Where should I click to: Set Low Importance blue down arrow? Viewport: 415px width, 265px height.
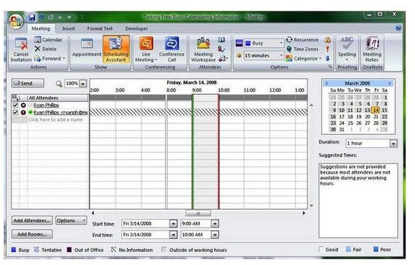[x=327, y=58]
